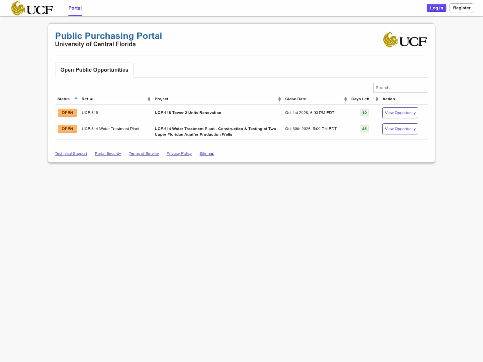
Task: Click the 'Oct 30th 2026, 5:00 PM EDT' date
Action: [x=311, y=129]
